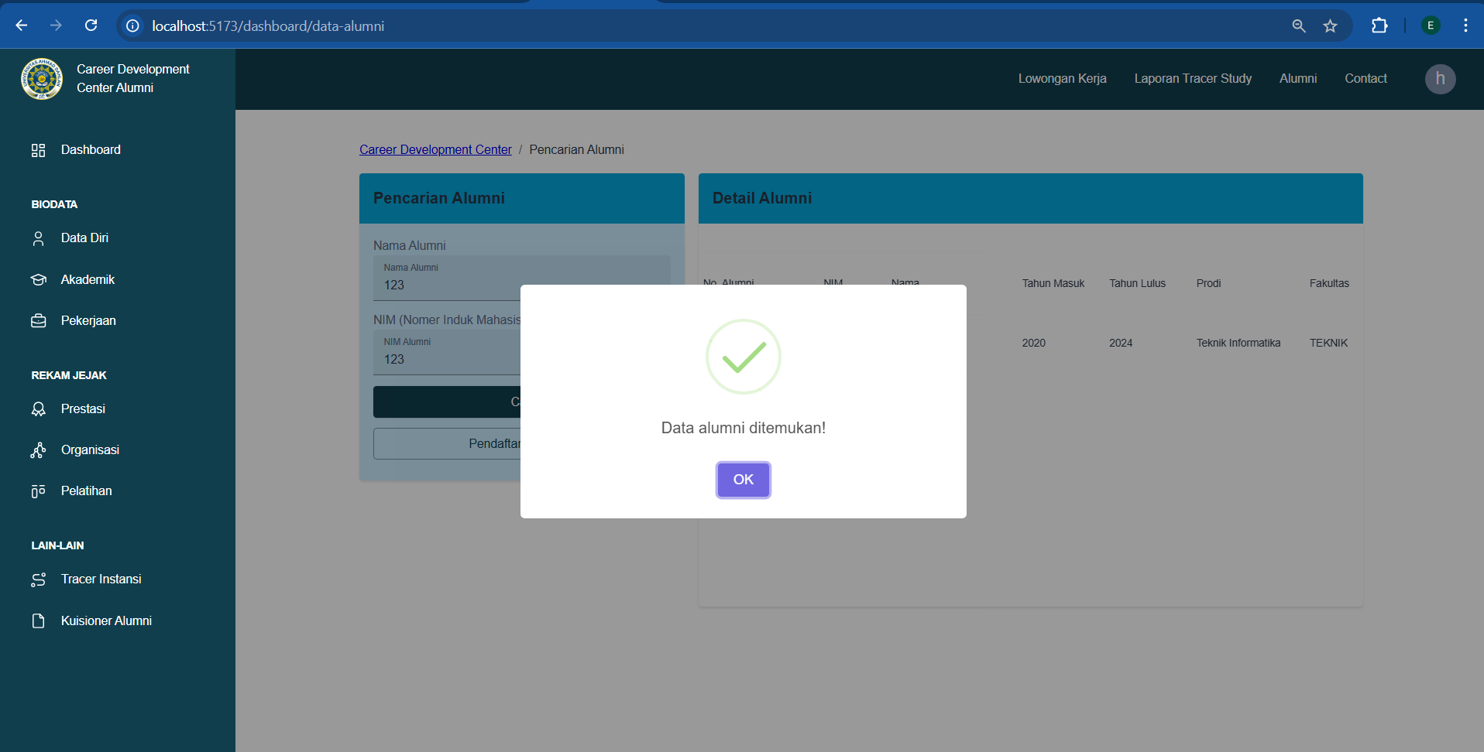The height and width of the screenshot is (752, 1484).
Task: Click the Kuisioner Alumni document icon
Action: 38,621
